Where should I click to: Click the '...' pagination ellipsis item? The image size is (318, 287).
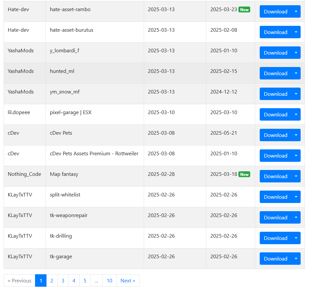(96, 280)
